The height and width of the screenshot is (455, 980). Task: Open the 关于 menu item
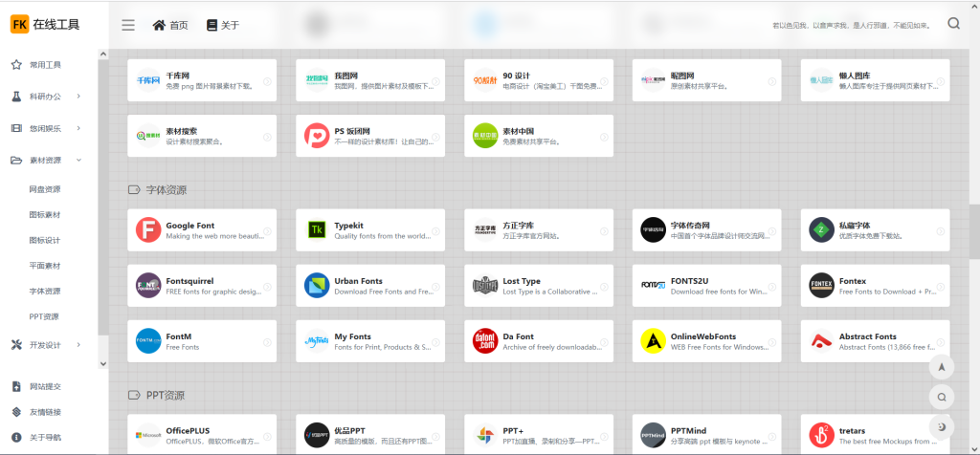pyautogui.click(x=223, y=25)
